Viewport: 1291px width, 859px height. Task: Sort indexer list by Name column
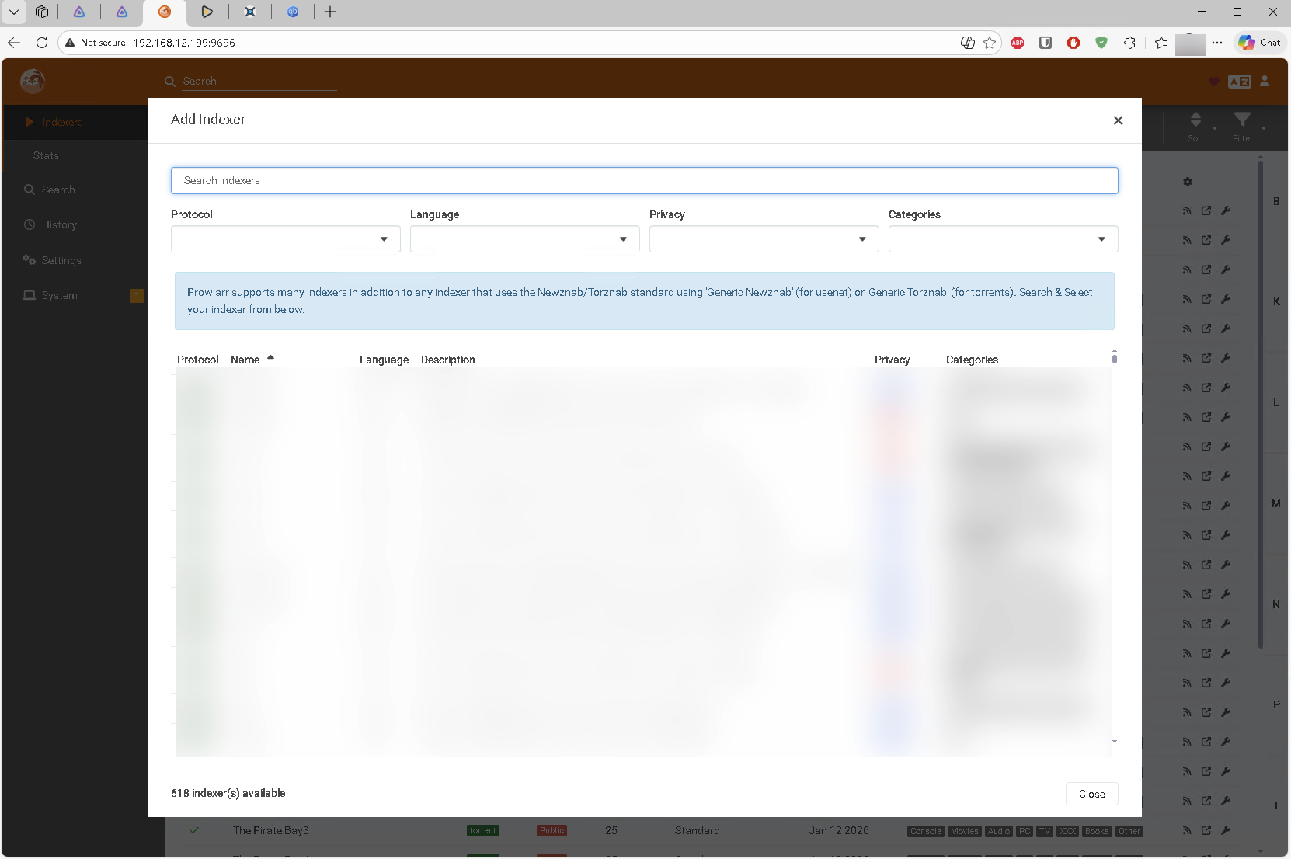point(245,360)
